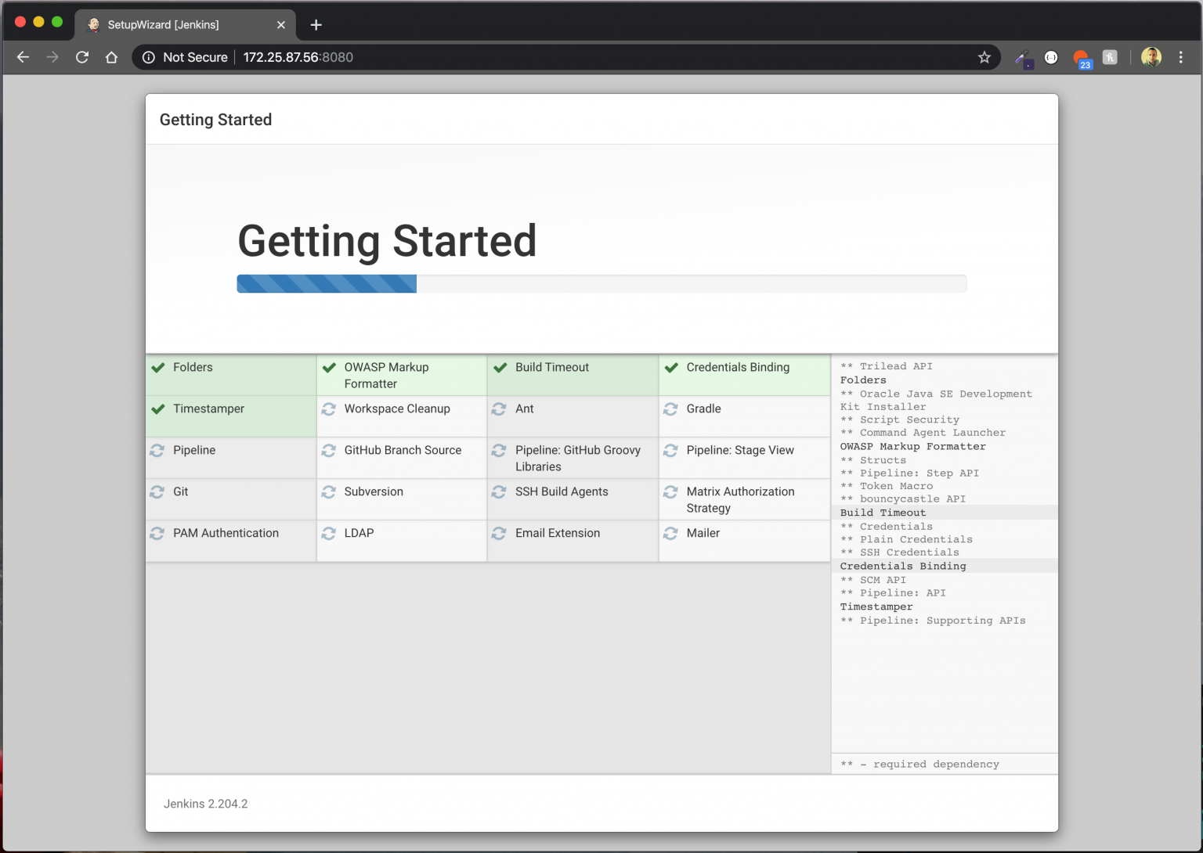Click the orange extension with 23 badge
The width and height of the screenshot is (1203, 853).
click(x=1082, y=58)
